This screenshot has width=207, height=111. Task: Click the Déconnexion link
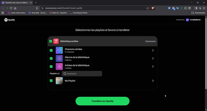[x=150, y=41]
